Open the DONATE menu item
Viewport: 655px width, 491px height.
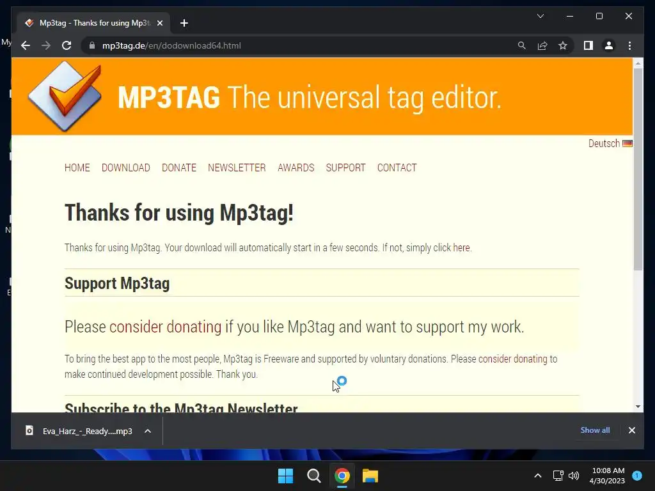coord(179,168)
